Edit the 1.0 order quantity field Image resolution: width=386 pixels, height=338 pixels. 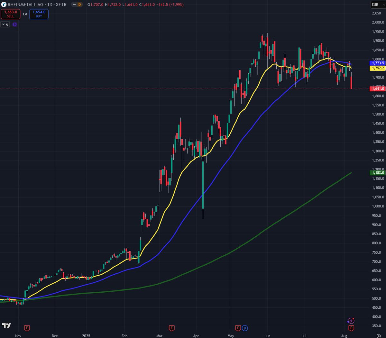25,14
